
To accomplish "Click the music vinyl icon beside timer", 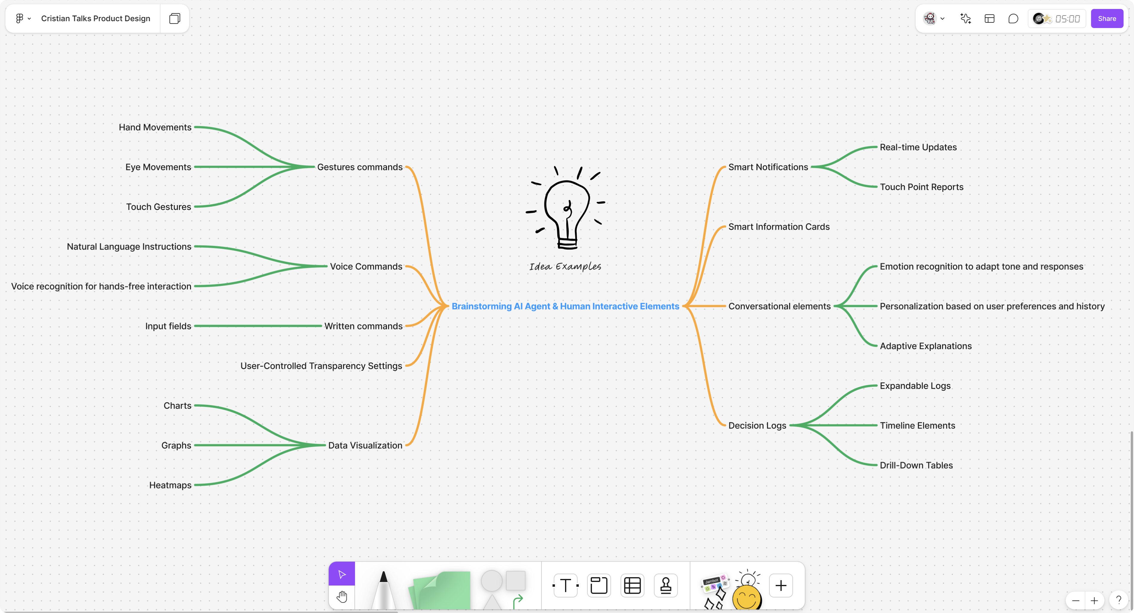I will 1038,19.
